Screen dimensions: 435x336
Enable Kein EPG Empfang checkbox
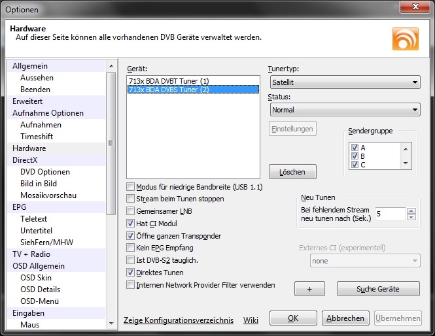(x=131, y=248)
